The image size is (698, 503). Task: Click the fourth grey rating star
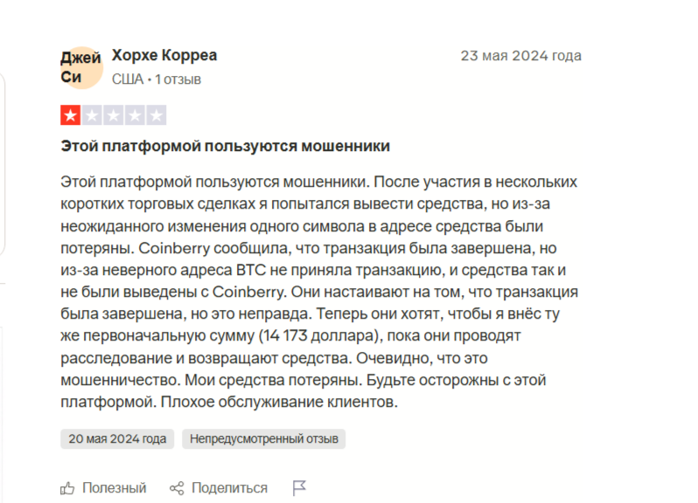(x=135, y=115)
